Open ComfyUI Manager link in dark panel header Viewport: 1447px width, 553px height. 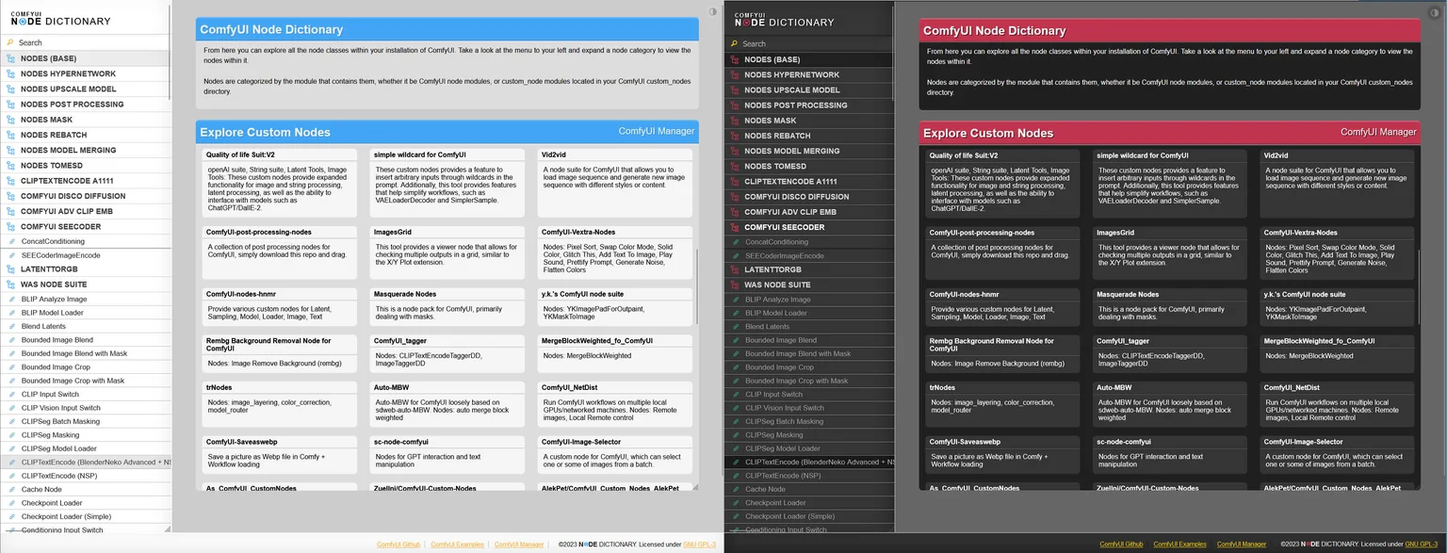[1378, 132]
